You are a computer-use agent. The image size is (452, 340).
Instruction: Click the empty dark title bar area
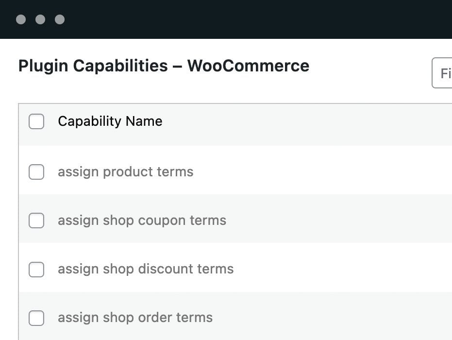click(x=243, y=19)
